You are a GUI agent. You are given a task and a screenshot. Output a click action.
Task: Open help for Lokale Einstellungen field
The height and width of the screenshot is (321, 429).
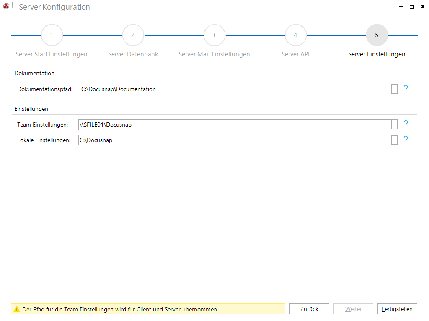[406, 140]
